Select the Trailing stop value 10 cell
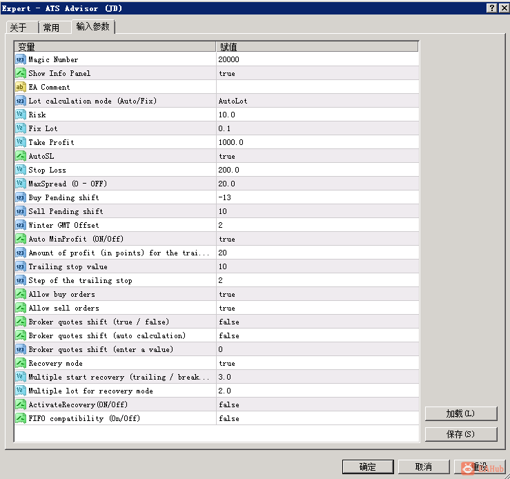The height and width of the screenshot is (479, 510). pyautogui.click(x=317, y=266)
